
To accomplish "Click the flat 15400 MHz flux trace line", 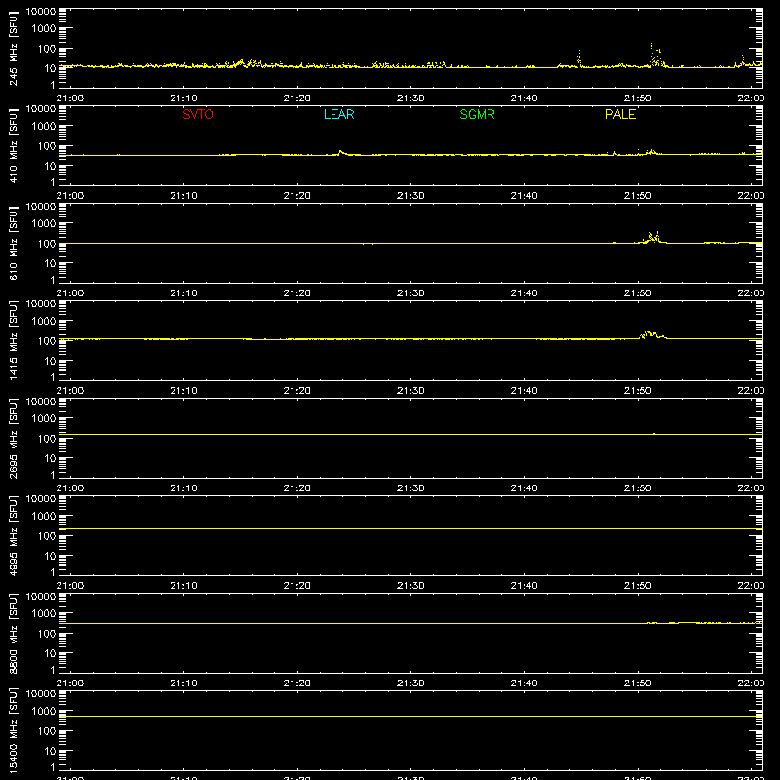I will pos(410,717).
